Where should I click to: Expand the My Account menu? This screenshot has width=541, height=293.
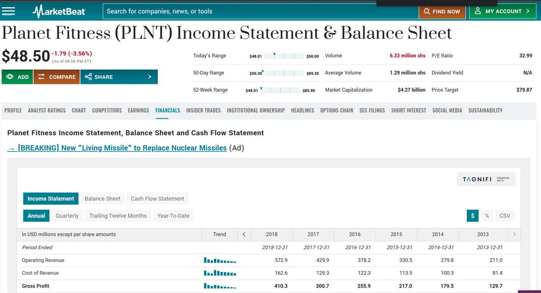(x=502, y=11)
